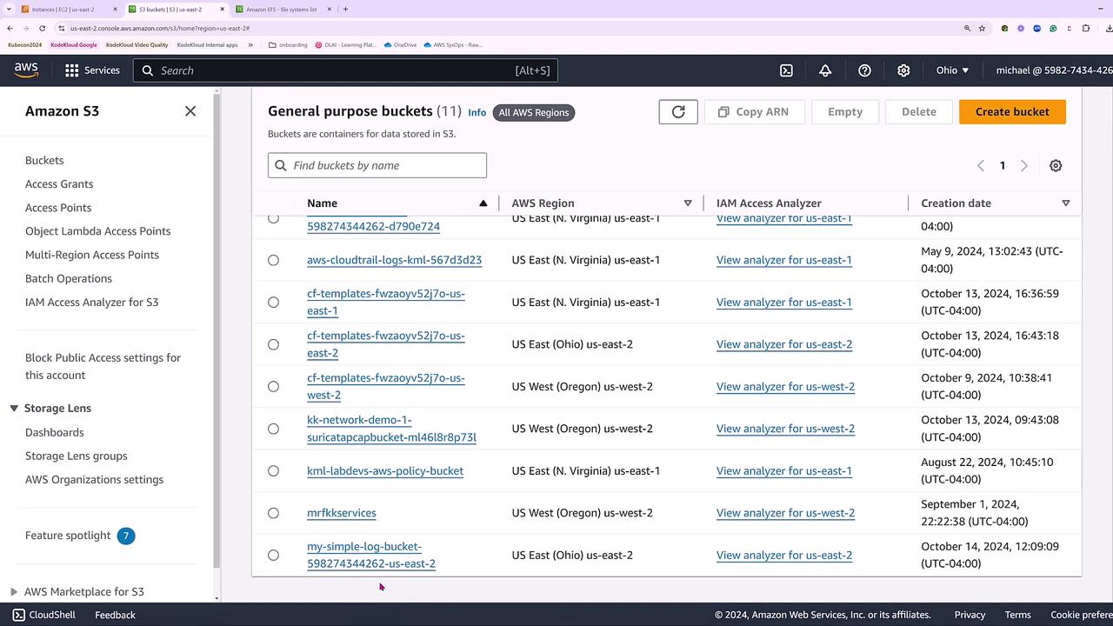The image size is (1113, 626).
Task: Select the mrfkkservices bucket radio
Action: click(x=273, y=513)
